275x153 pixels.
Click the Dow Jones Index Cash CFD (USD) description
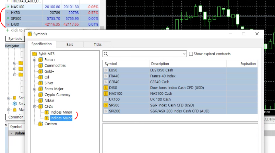click(x=177, y=87)
